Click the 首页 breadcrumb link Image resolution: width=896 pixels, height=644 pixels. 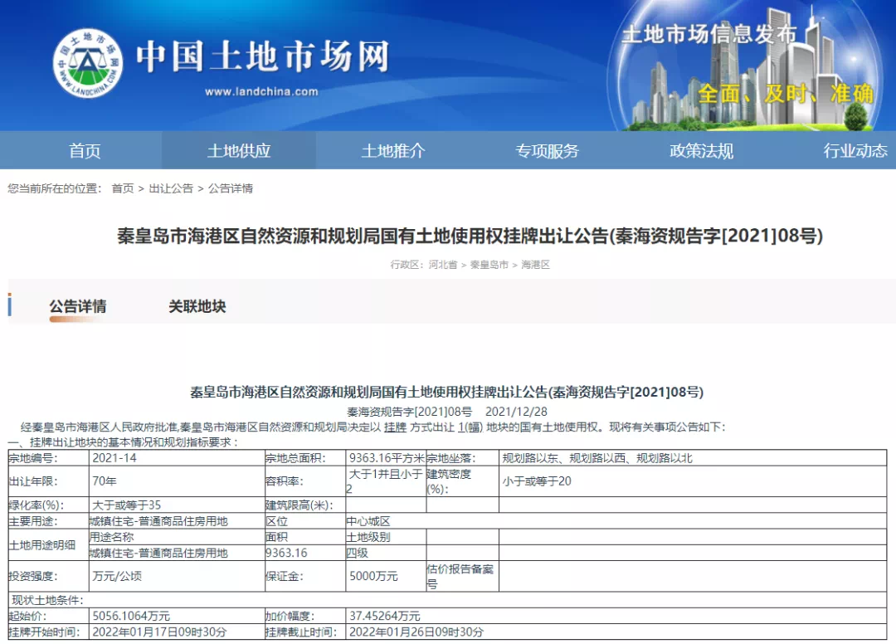(x=123, y=188)
